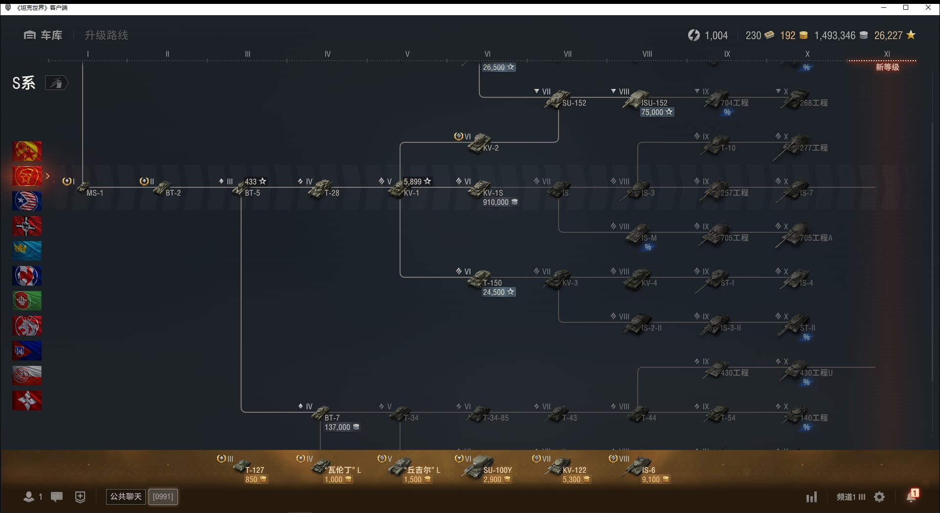Open the notification bell with red badge
The height and width of the screenshot is (513, 940).
pos(911,496)
